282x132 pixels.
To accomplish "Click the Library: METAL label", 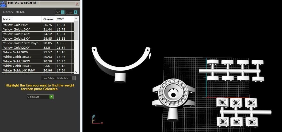I will tap(14, 12).
